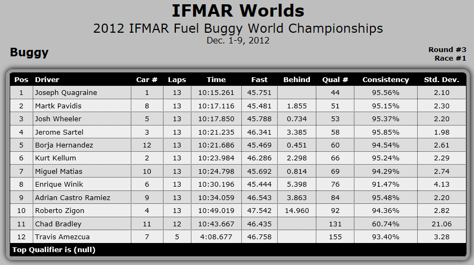The height and width of the screenshot is (265, 474).
Task: Select Travis Amezcua driver name
Action: [62, 237]
